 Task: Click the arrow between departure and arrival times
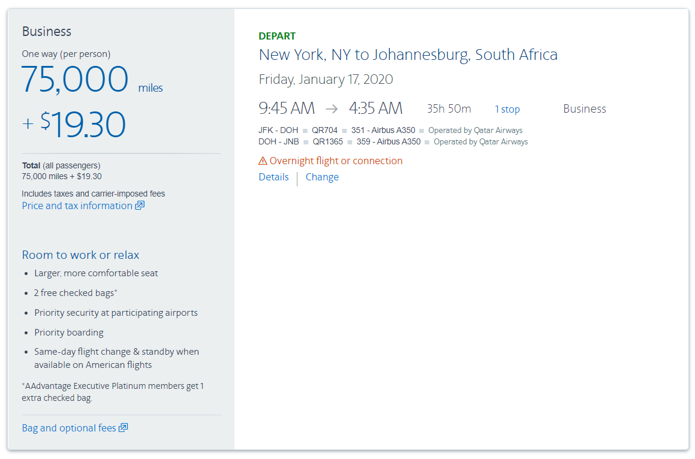[332, 108]
